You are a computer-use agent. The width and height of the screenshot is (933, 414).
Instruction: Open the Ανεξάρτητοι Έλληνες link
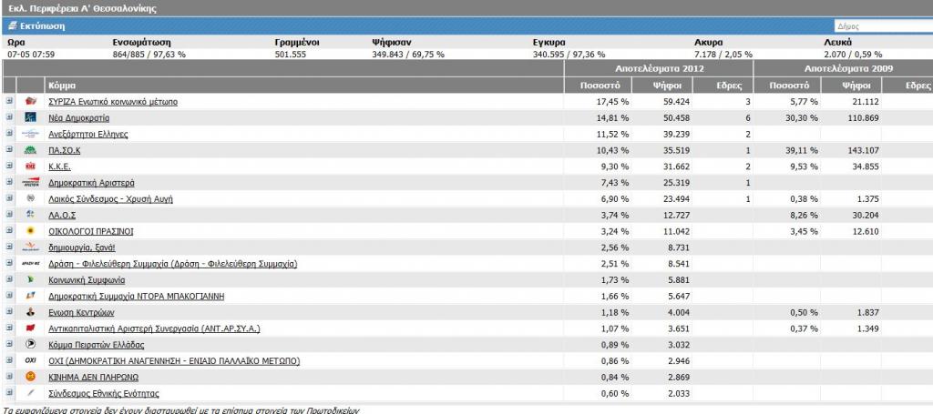(88, 135)
